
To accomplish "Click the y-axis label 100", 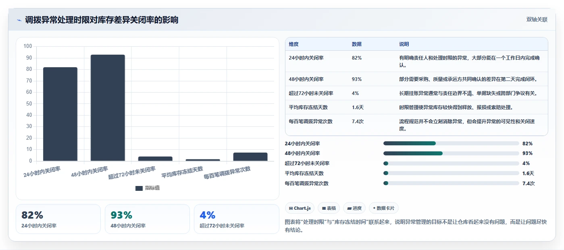I will coord(28,46).
